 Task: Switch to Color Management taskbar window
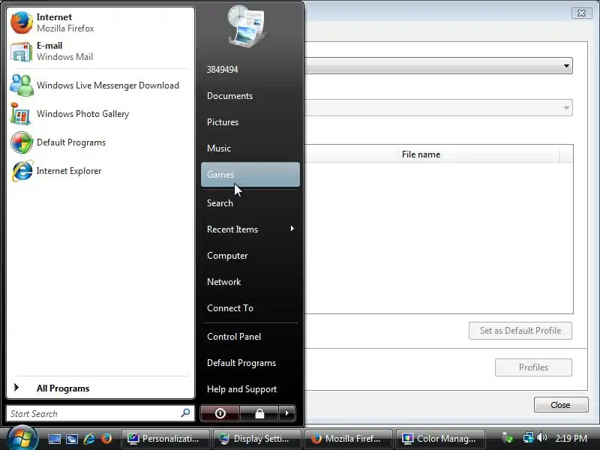pos(440,439)
